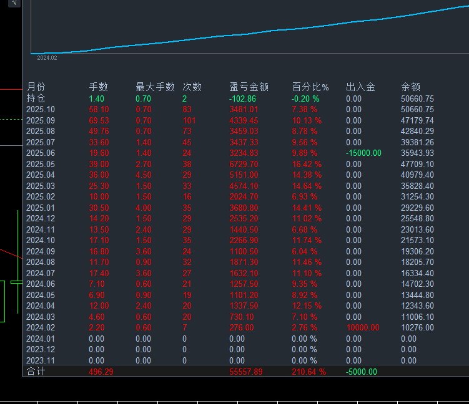Click the 百分比% column header
Screen dimensions: 469x404
coord(310,87)
